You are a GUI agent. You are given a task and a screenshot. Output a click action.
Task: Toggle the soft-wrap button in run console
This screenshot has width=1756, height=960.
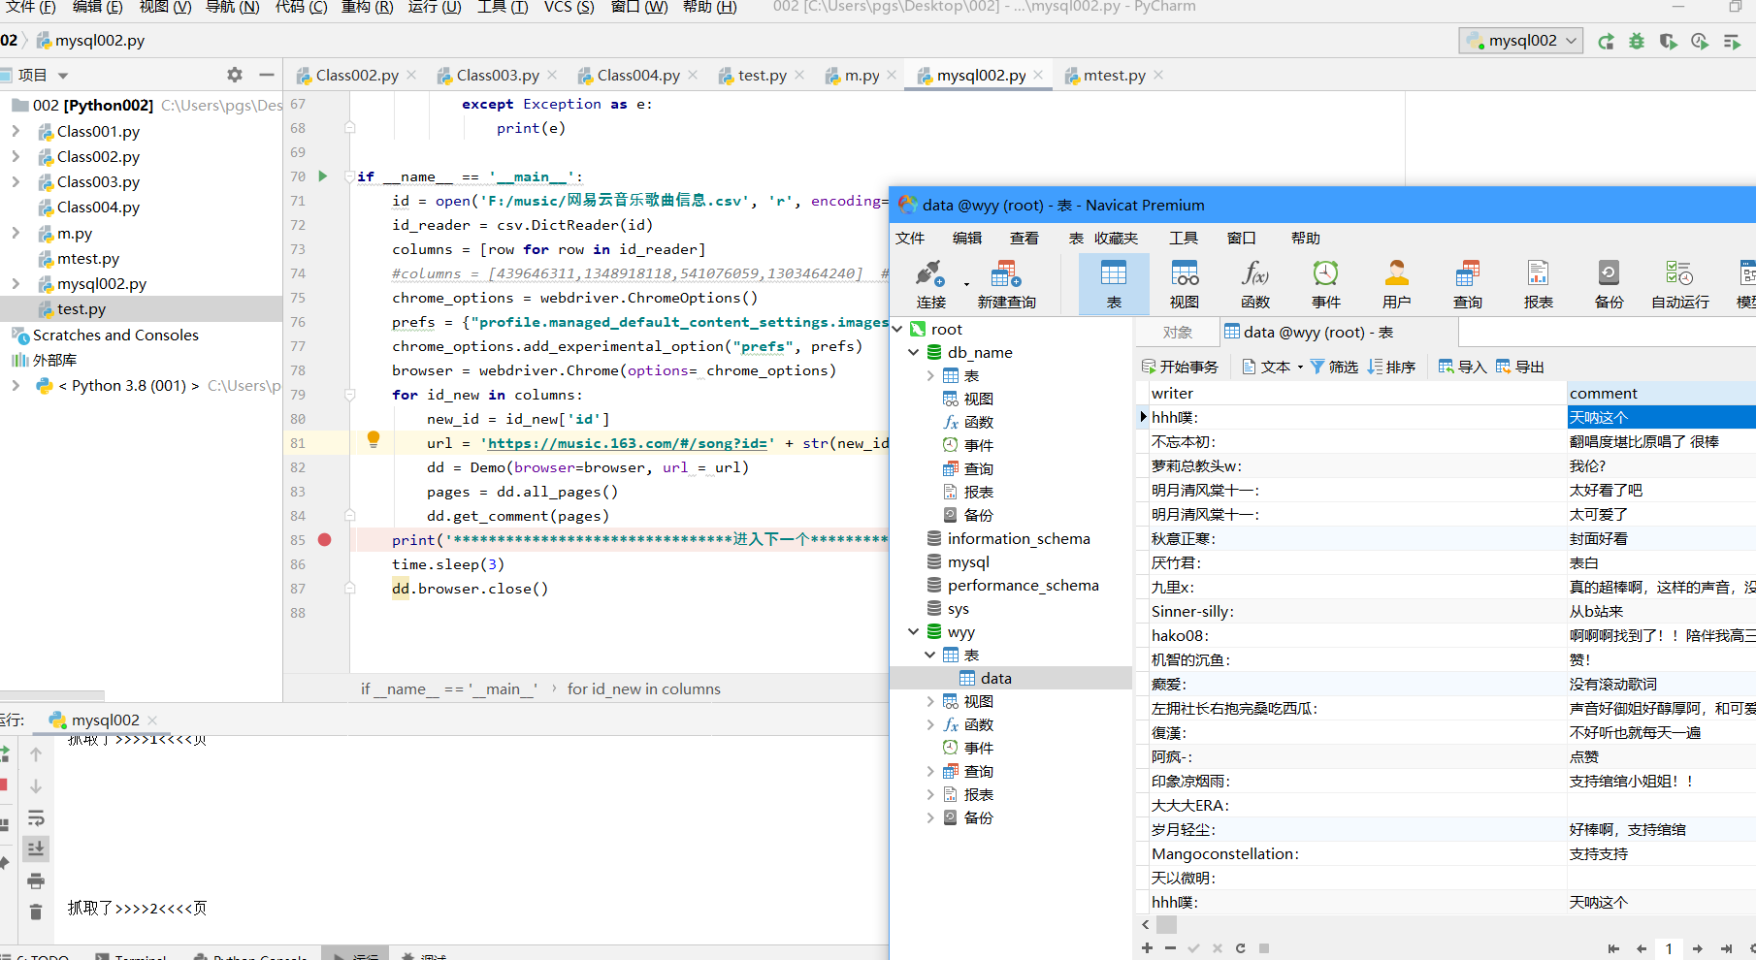point(36,817)
